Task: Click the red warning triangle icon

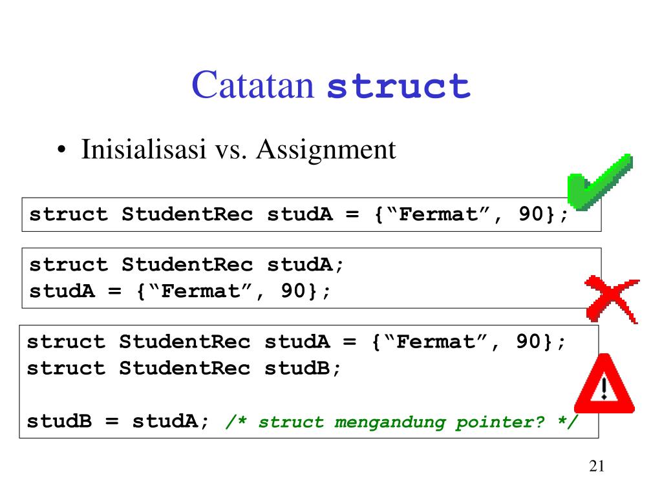Action: tap(604, 384)
